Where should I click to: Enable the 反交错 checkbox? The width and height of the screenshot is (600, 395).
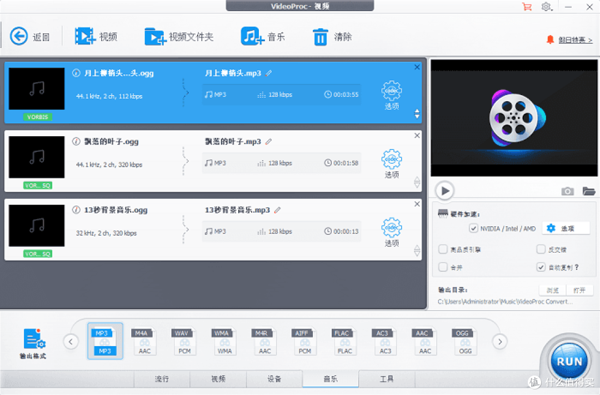(x=541, y=249)
